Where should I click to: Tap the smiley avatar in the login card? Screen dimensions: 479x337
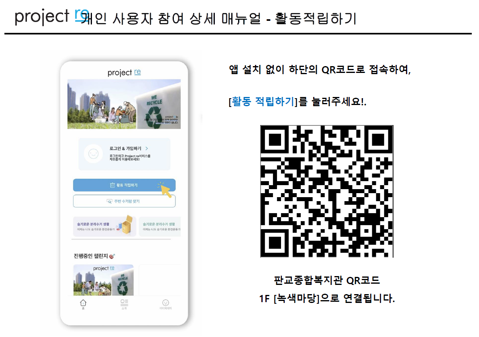point(93,154)
